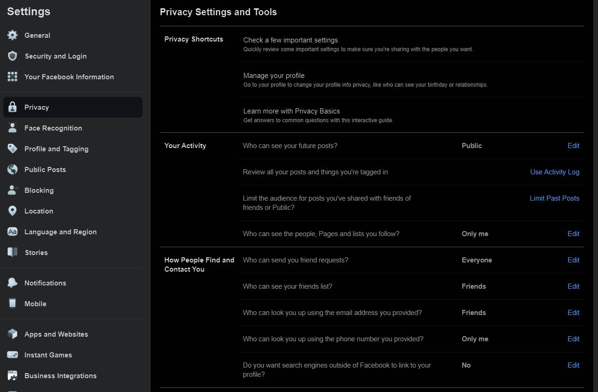Screen dimensions: 598x392
Task: Click the Privacy Shortcuts section label
Action: (x=193, y=39)
